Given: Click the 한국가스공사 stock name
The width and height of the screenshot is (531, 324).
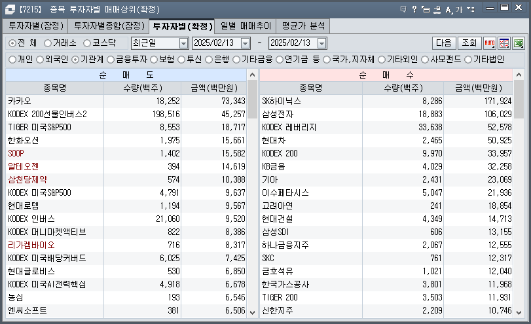Looking at the screenshot, I should coord(285,284).
